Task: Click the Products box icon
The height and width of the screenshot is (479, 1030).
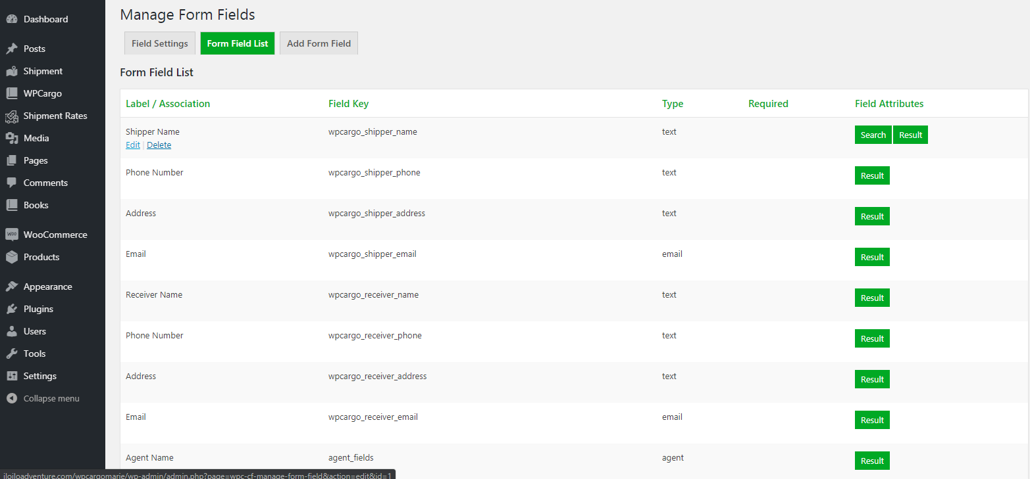Action: [11, 257]
